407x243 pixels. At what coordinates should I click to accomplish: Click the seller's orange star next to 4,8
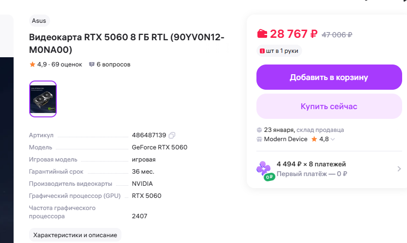point(314,139)
